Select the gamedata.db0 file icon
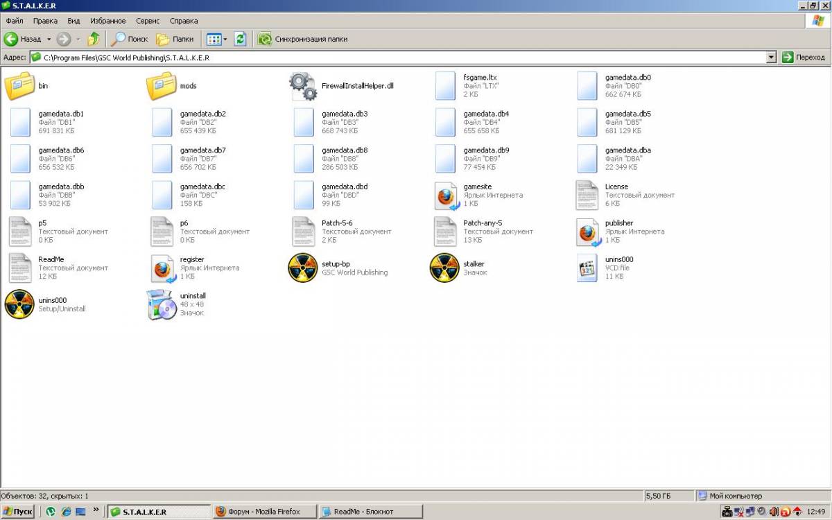Screen dimensions: 832x520 pos(587,86)
